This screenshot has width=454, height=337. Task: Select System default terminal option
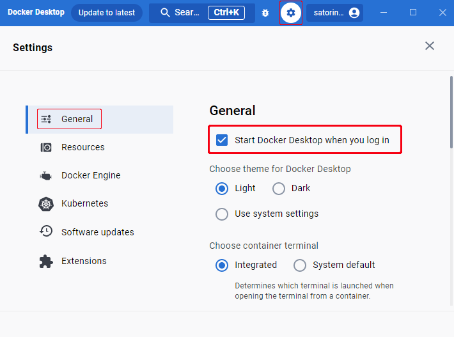[300, 265]
